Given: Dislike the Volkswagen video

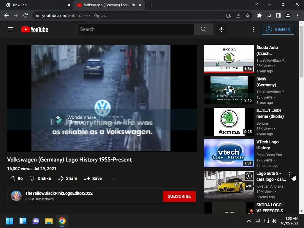Looking at the screenshot, I should (40, 178).
